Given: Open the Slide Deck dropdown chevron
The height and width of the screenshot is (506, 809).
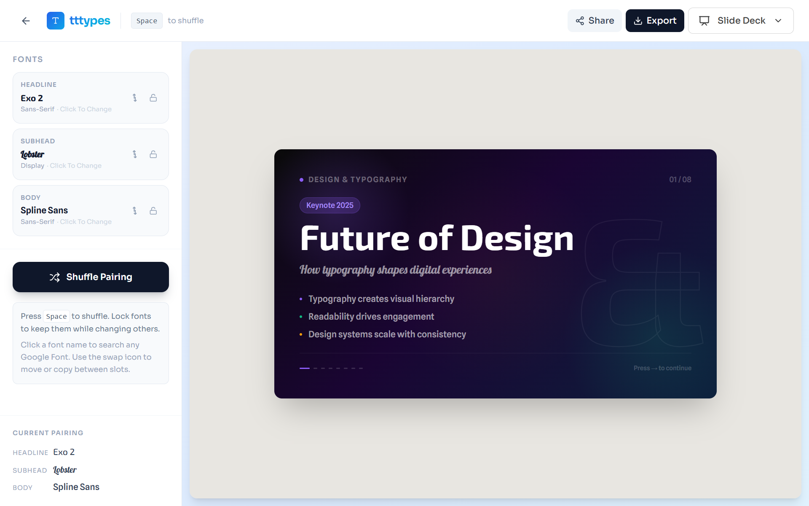Looking at the screenshot, I should tap(779, 20).
